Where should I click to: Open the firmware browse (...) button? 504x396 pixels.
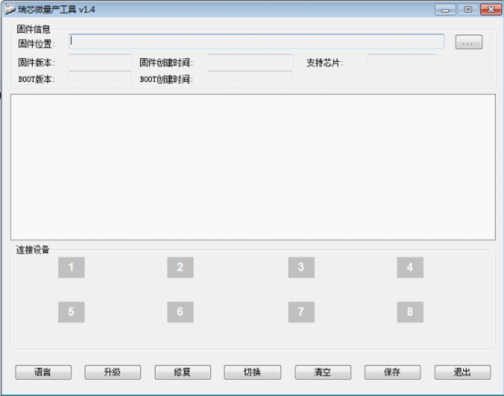point(469,42)
